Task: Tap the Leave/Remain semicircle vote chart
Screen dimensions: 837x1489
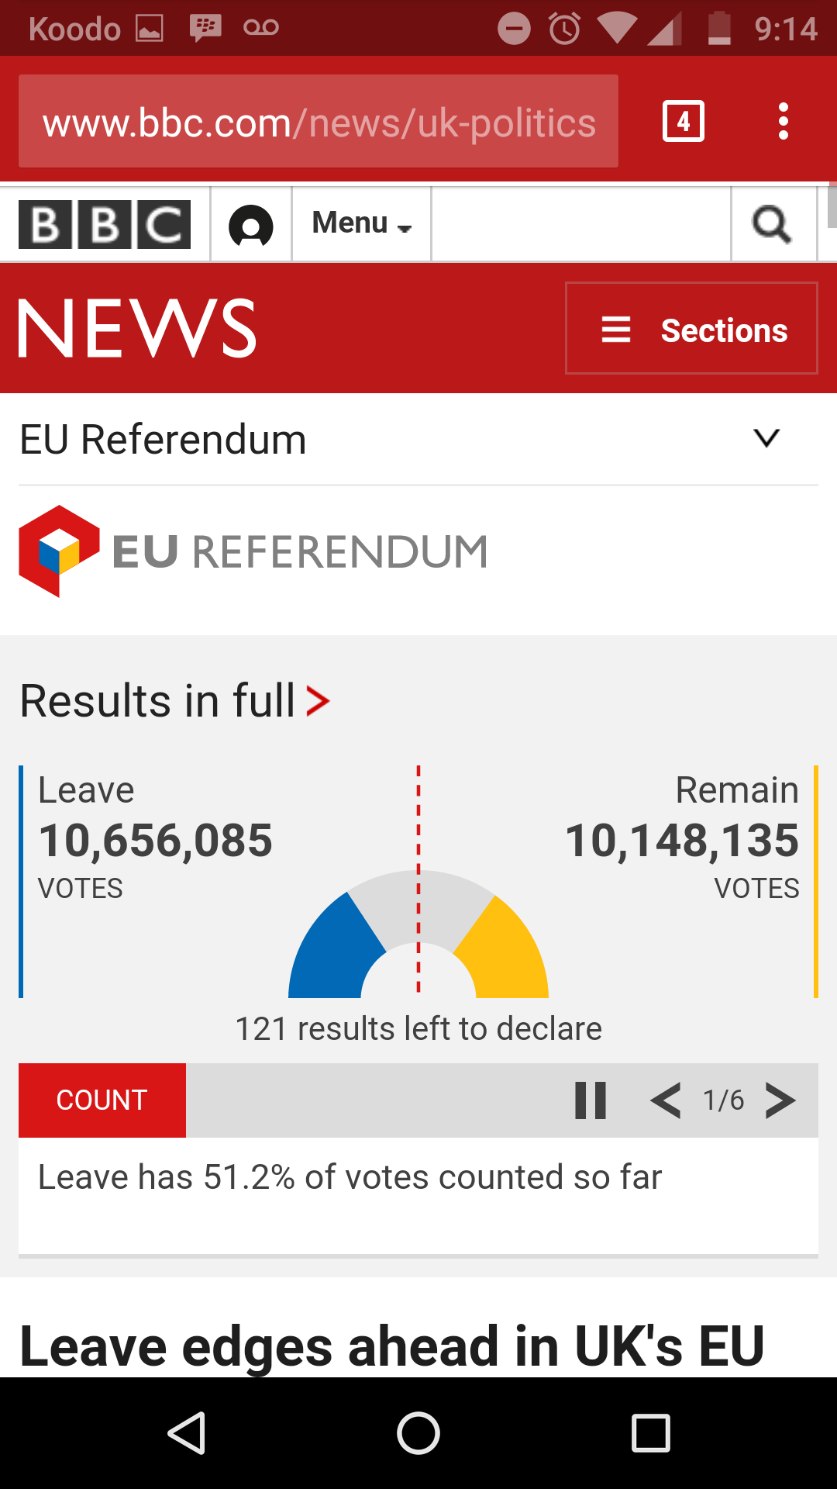Action: tap(418, 934)
